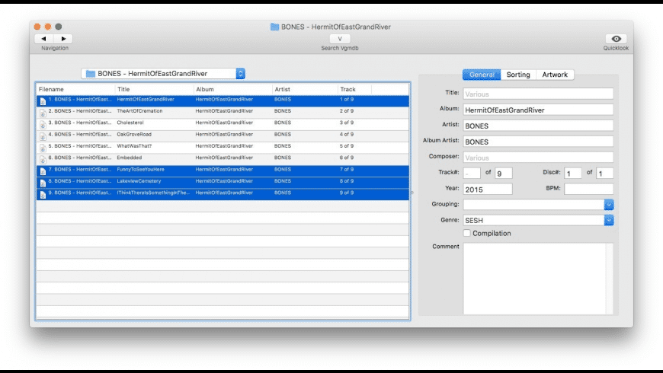Click the Album field HermitOfEastGrandRiver
This screenshot has height=373, width=663.
538,110
